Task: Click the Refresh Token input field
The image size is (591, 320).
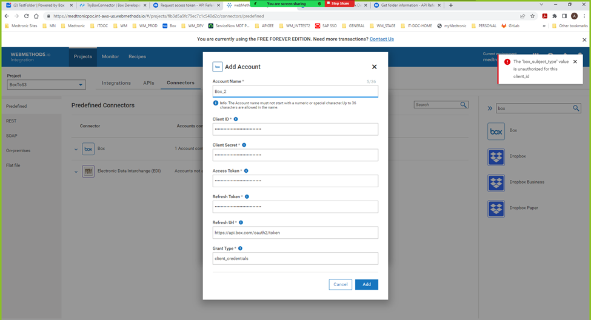Action: point(295,207)
